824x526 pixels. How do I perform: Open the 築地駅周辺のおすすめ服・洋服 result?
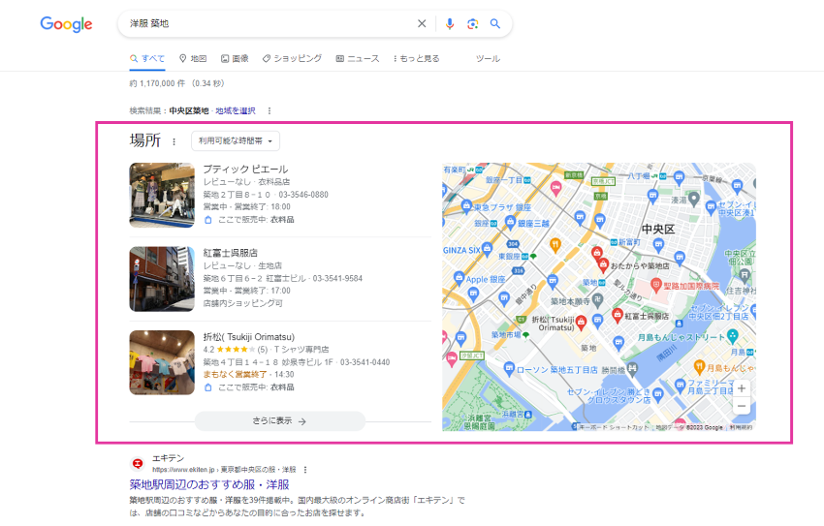[209, 484]
